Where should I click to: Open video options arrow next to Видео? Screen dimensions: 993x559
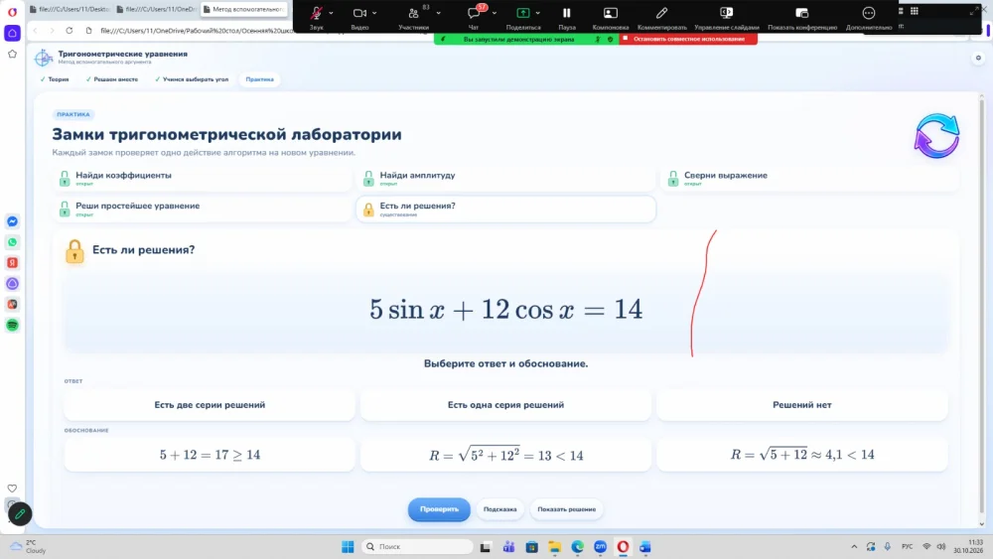point(374,13)
